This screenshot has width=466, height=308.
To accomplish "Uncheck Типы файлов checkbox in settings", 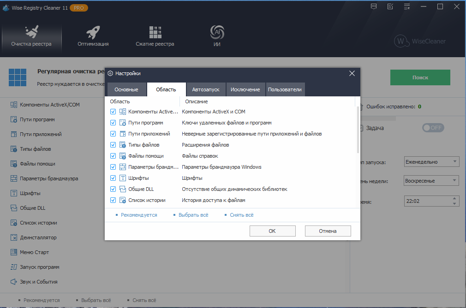I will click(113, 145).
